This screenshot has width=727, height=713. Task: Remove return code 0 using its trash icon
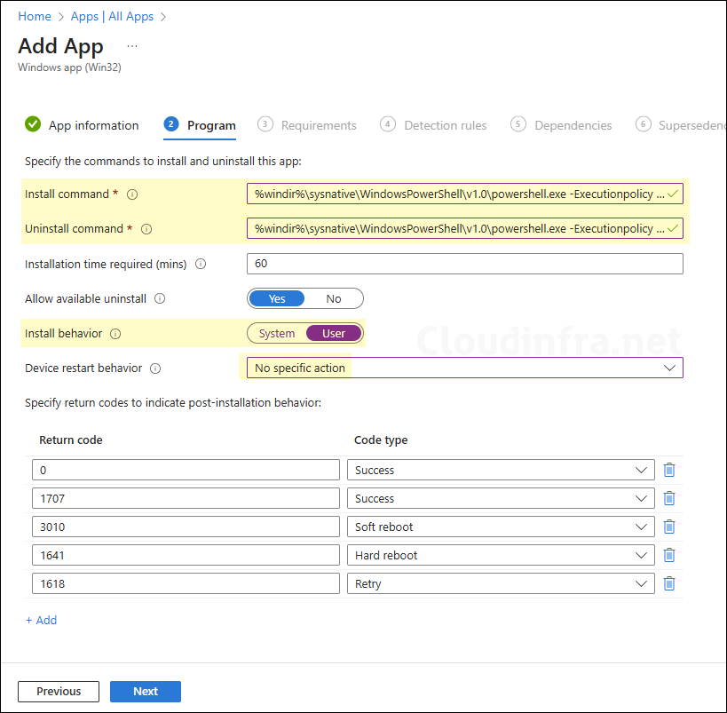pos(669,470)
